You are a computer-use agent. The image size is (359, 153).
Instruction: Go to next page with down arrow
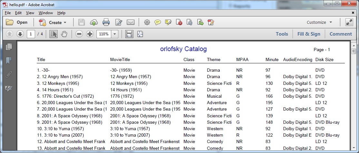pos(20,34)
